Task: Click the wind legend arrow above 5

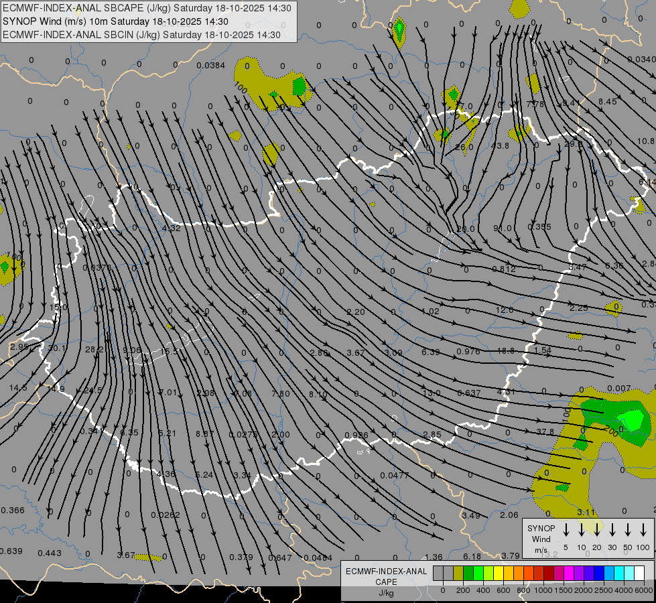Action: [566, 530]
